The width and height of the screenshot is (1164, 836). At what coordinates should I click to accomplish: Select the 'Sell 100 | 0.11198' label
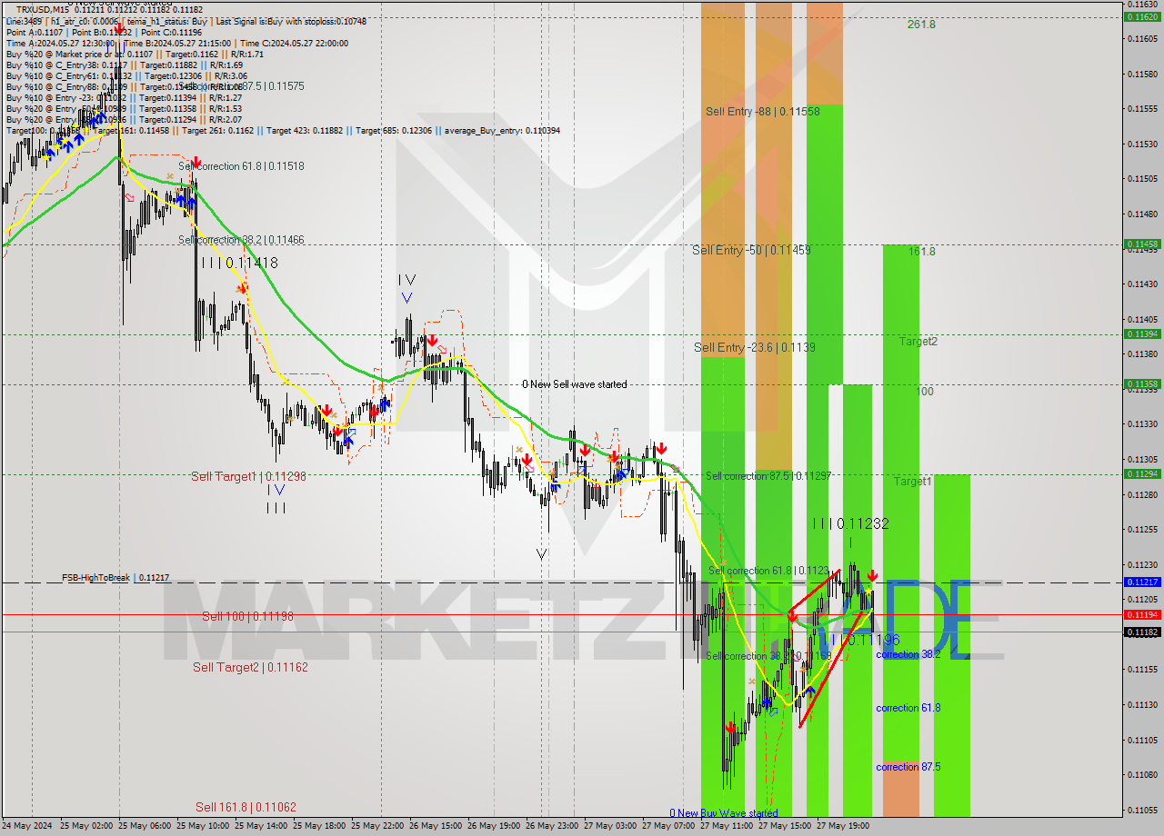[247, 616]
